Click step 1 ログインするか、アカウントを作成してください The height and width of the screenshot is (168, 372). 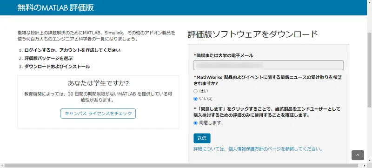[73, 50]
